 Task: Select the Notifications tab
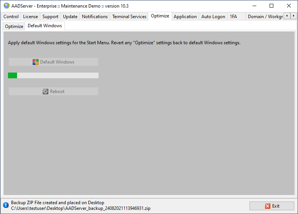pyautogui.click(x=95, y=17)
